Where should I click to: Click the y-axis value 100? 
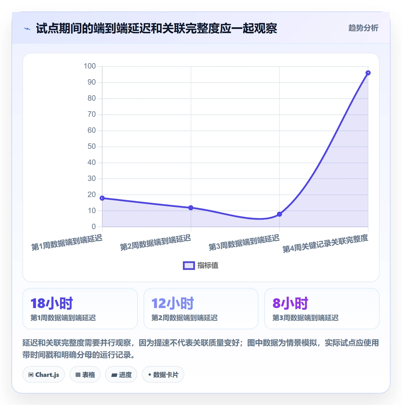coord(90,66)
